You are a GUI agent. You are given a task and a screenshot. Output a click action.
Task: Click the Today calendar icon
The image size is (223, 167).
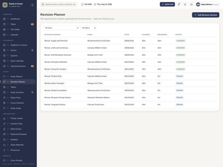[4, 24]
